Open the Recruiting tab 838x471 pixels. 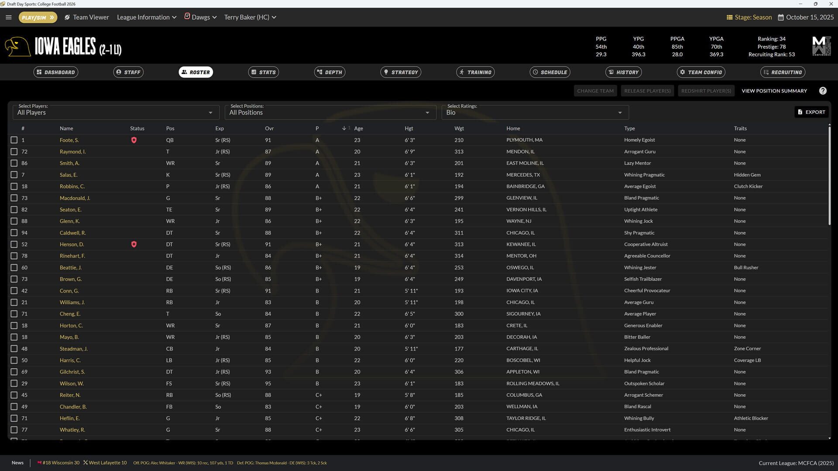click(x=783, y=72)
